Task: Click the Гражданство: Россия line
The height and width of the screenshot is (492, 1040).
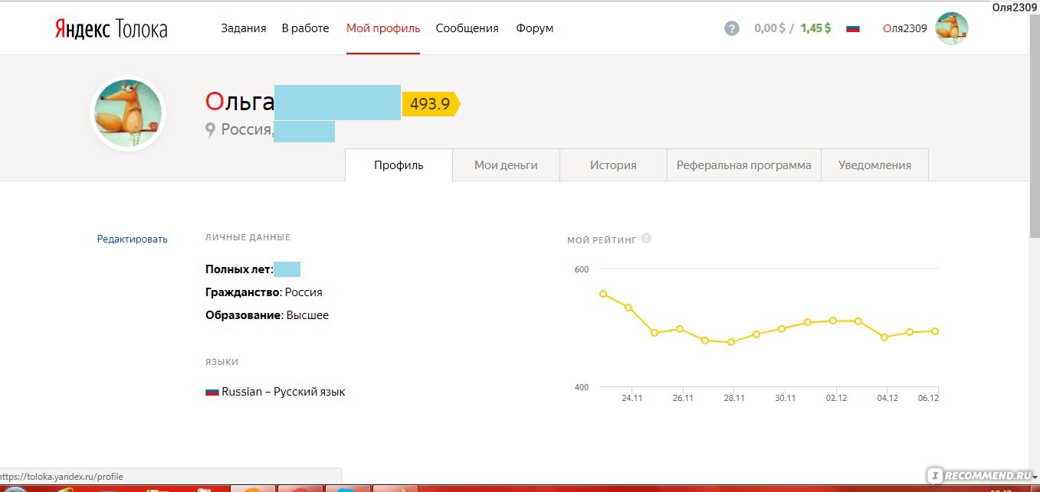Action: coord(264,292)
